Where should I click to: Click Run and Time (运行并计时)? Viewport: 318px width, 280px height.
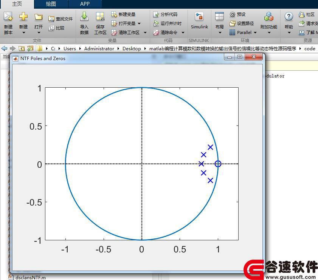[x=167, y=23]
